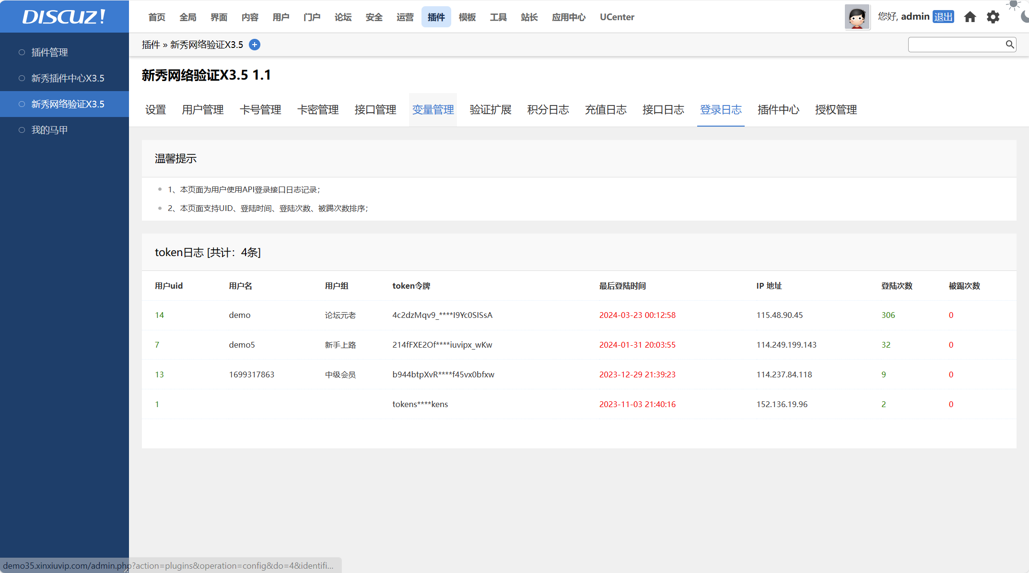Open the 门户 top menu

click(312, 17)
